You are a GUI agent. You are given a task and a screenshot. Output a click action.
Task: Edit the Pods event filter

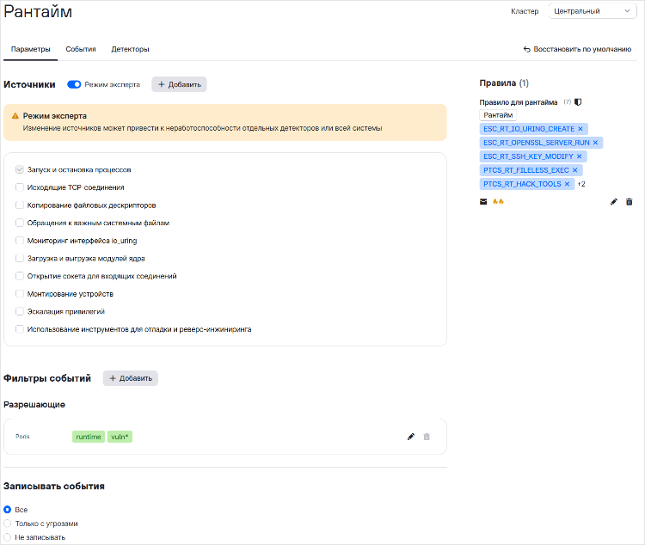[411, 437]
